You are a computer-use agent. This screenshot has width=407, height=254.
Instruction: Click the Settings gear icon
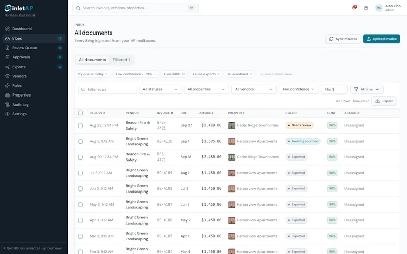(x=7, y=114)
